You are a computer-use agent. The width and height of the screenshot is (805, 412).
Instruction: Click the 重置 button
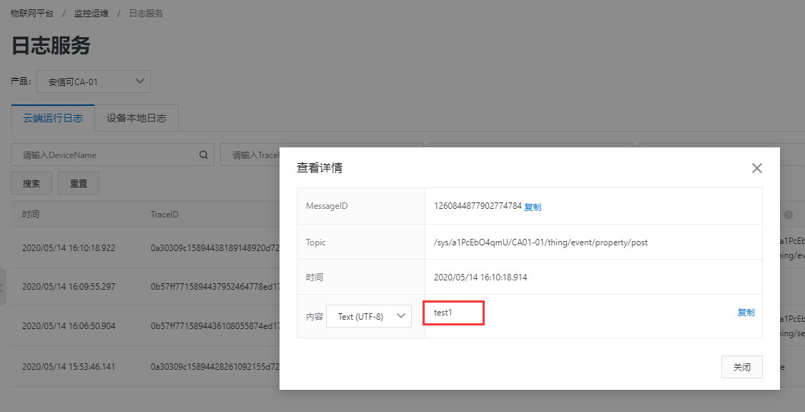coord(79,183)
